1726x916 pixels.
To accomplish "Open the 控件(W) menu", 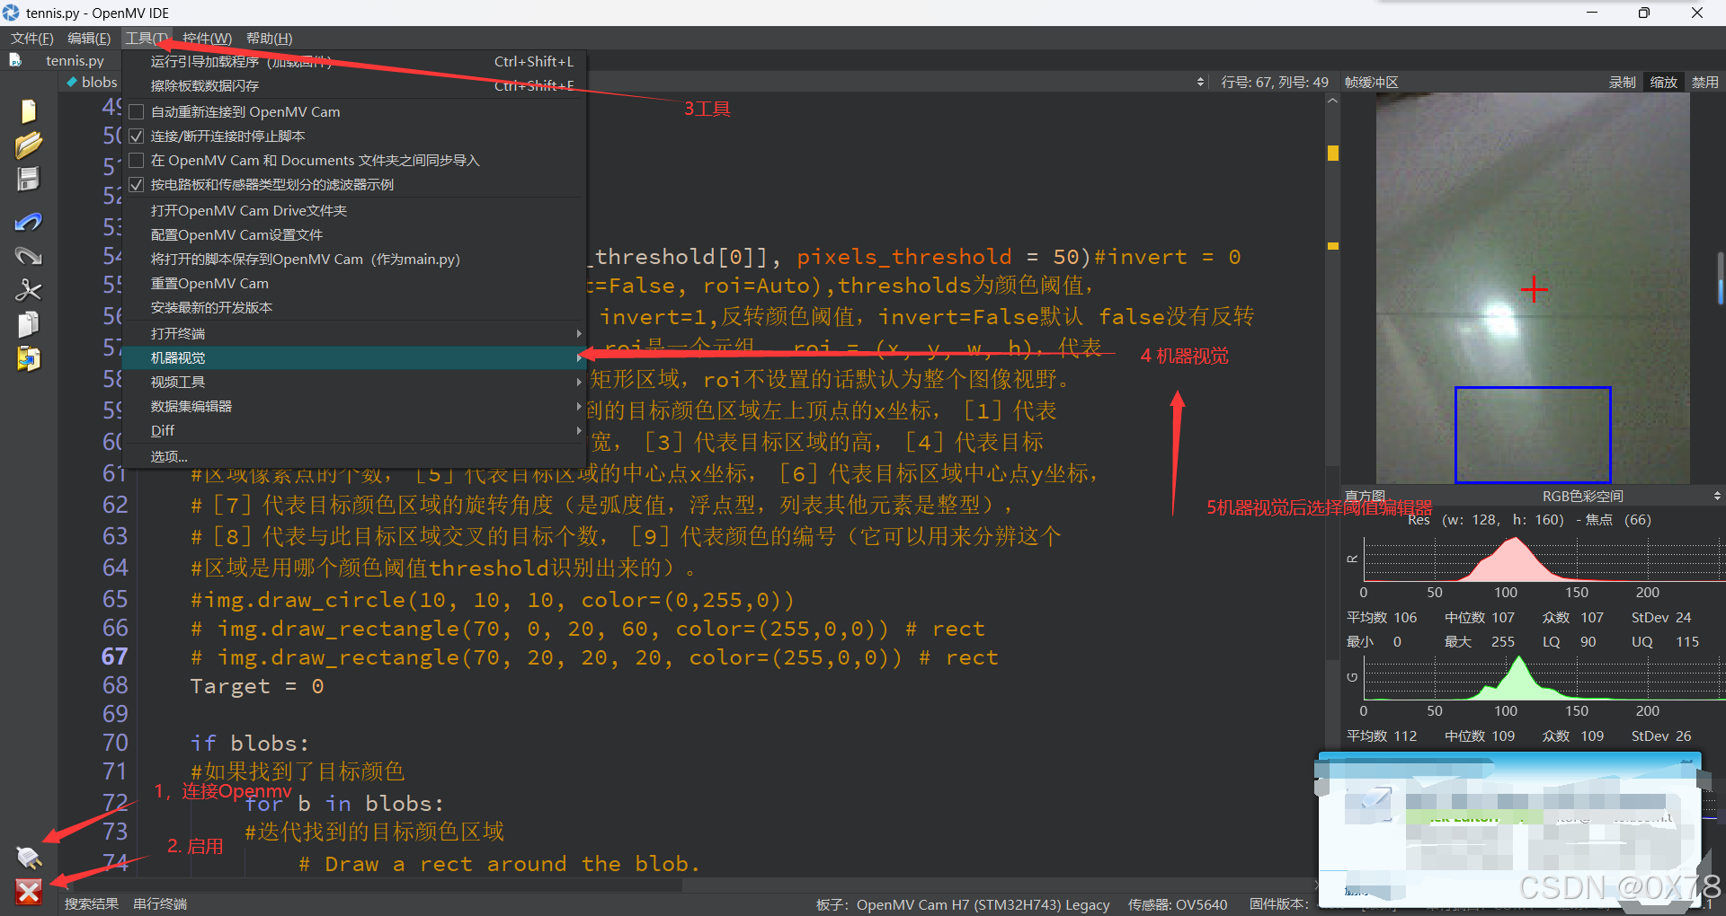I will click(207, 38).
